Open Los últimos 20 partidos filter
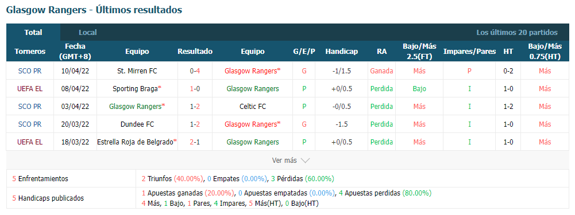 pos(517,32)
